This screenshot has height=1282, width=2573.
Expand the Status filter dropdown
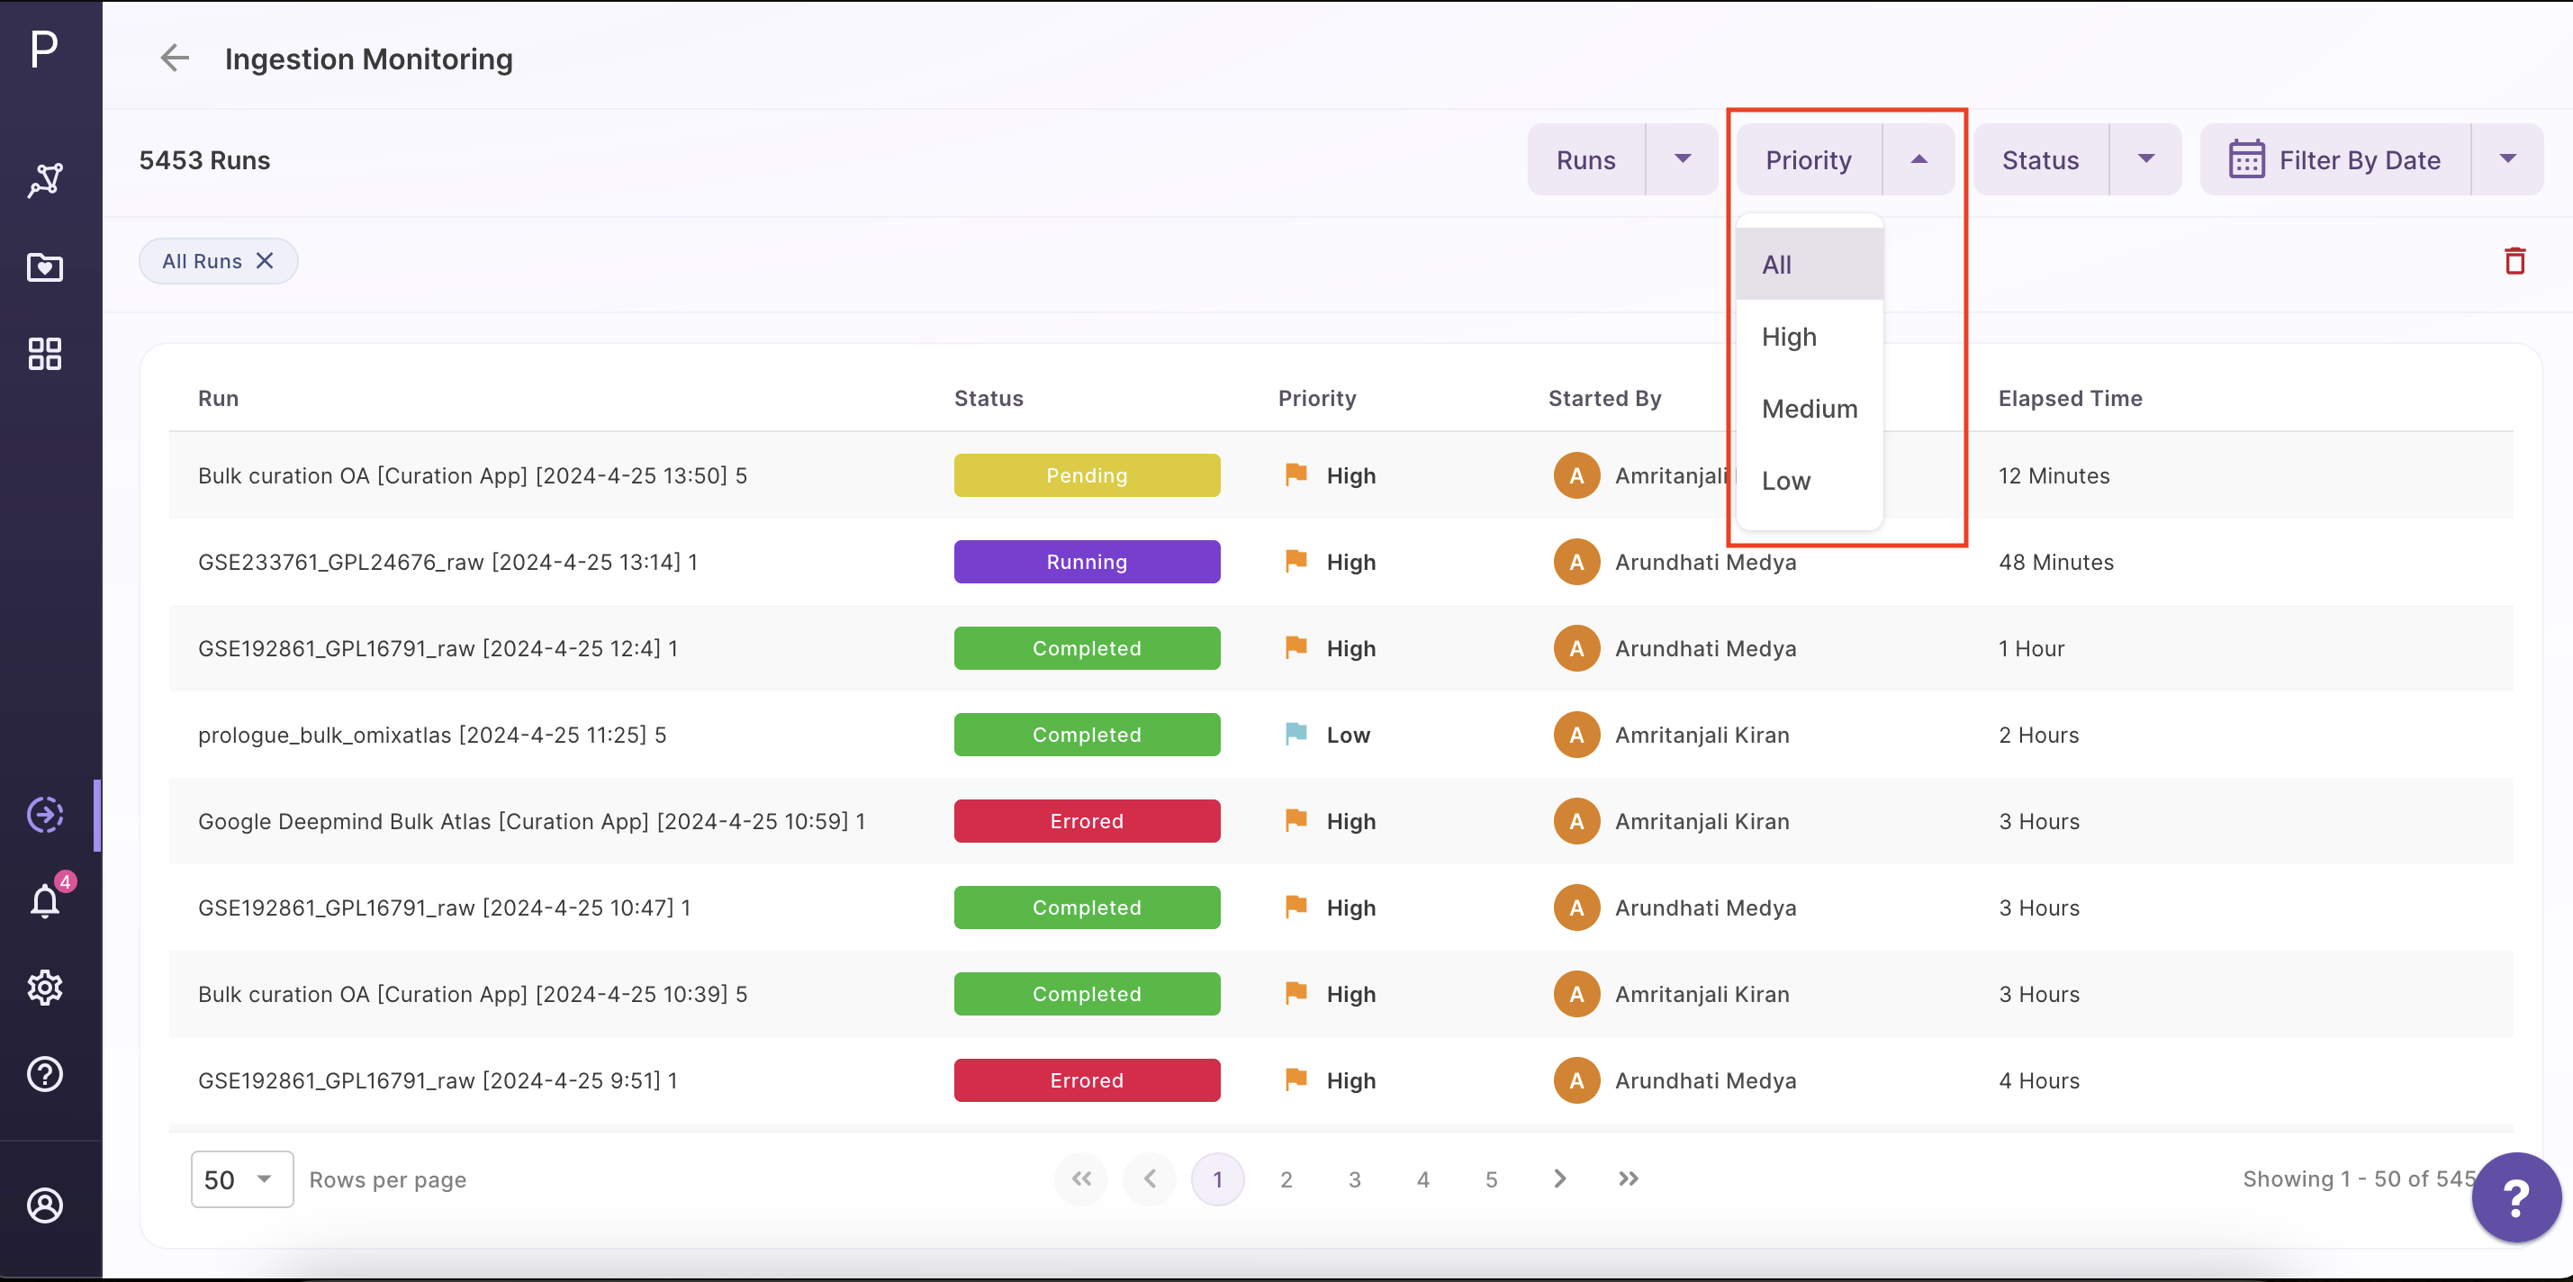coord(2147,158)
